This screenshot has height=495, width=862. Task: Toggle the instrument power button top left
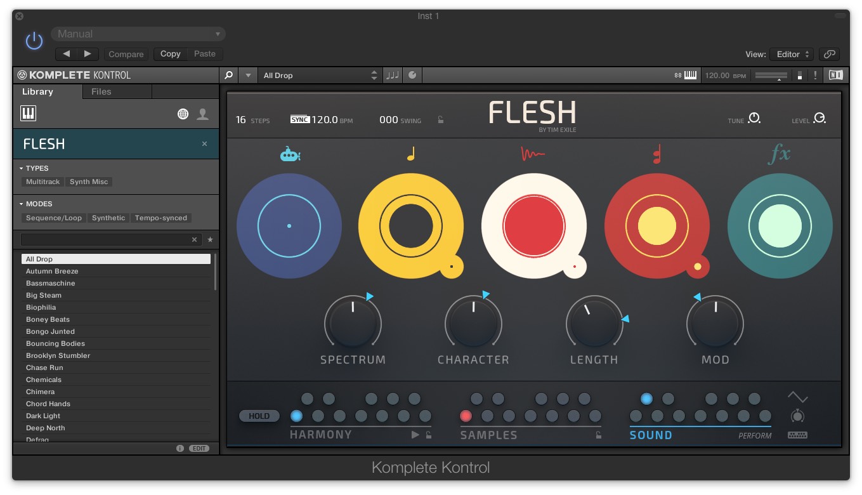(x=33, y=41)
